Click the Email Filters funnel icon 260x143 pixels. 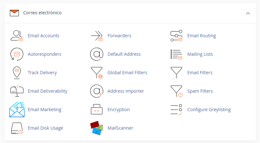pyautogui.click(x=176, y=73)
